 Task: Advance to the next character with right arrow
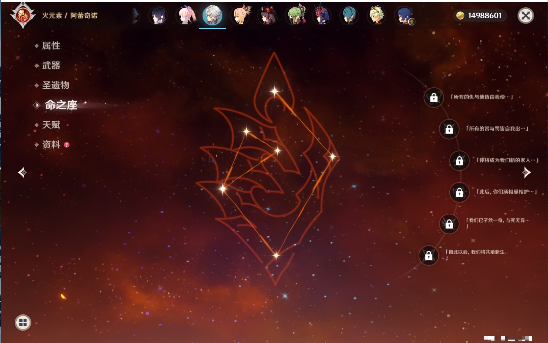tap(526, 172)
